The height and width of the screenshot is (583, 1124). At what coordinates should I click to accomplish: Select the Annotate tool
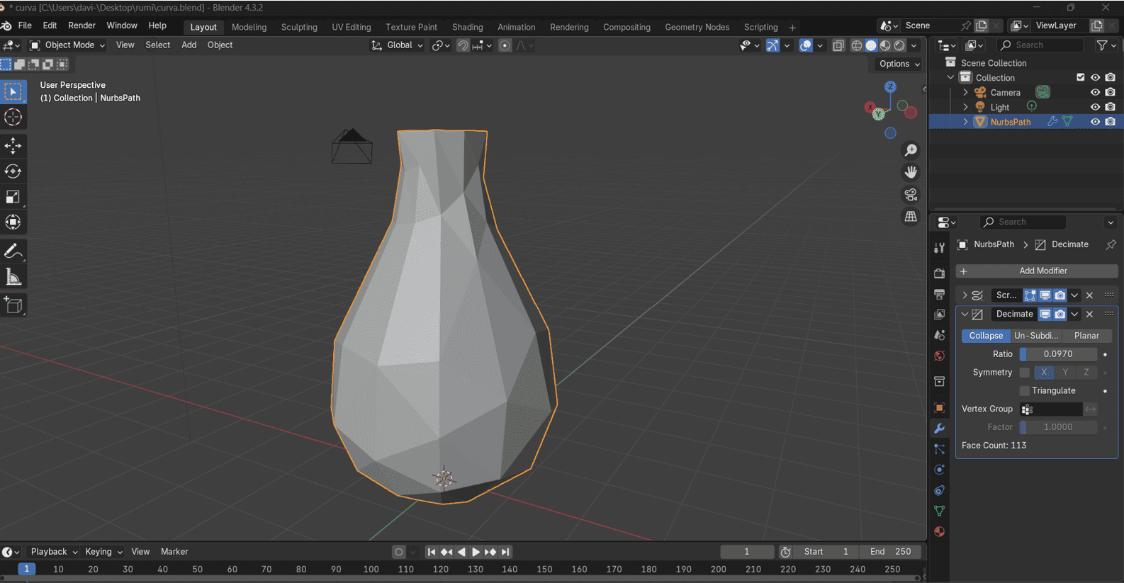pyautogui.click(x=13, y=251)
